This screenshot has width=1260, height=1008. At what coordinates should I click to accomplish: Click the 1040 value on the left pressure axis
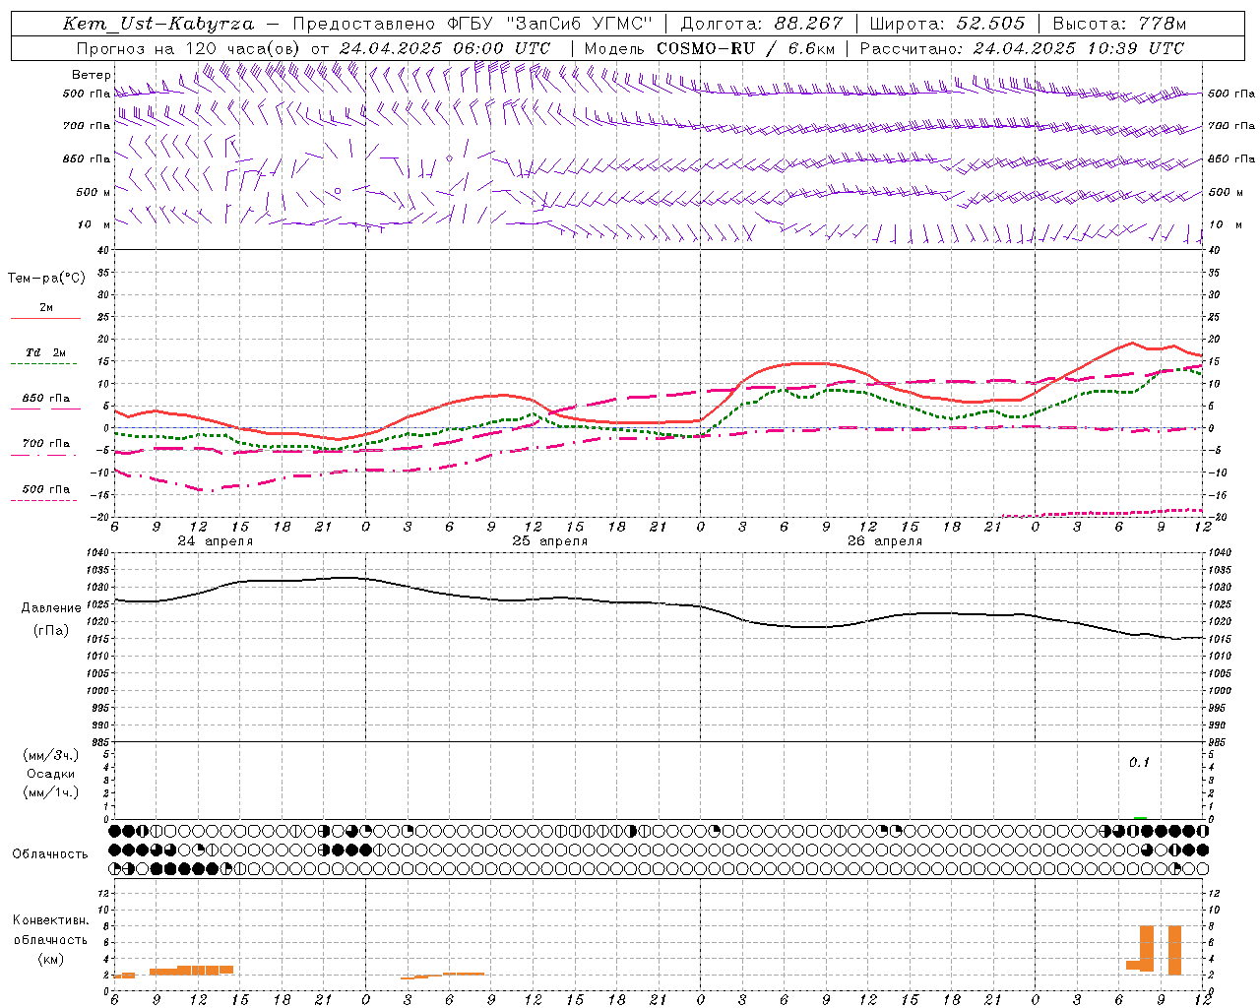pyautogui.click(x=99, y=553)
